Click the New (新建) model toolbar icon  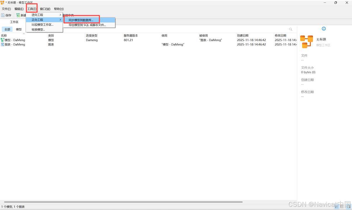[18, 15]
